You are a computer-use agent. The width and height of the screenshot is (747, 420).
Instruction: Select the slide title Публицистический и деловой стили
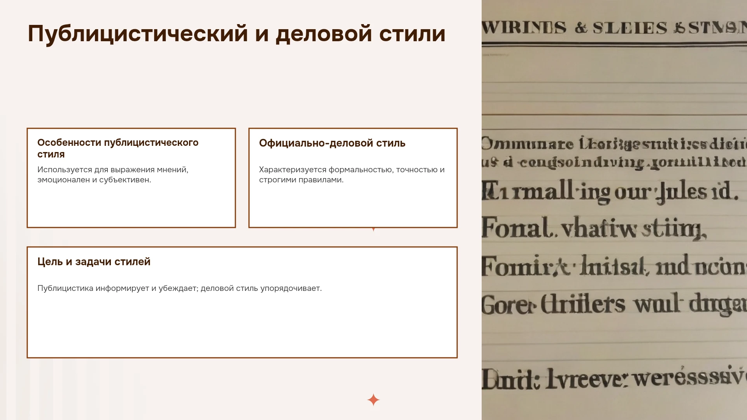(237, 33)
